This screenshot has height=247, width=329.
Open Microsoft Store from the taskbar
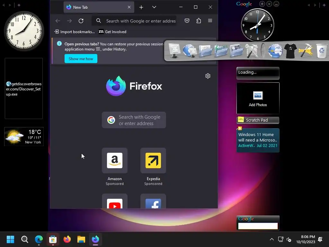pos(53,239)
